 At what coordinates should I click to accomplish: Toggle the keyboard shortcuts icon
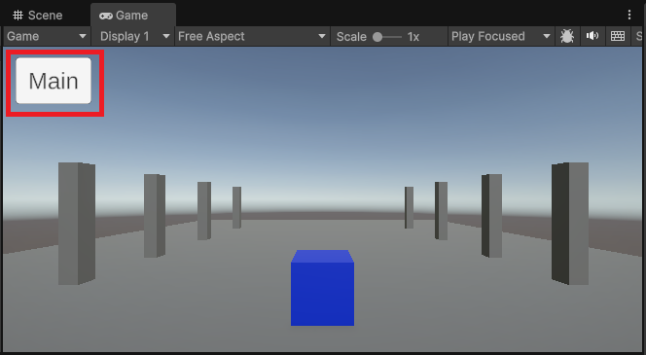pyautogui.click(x=618, y=37)
